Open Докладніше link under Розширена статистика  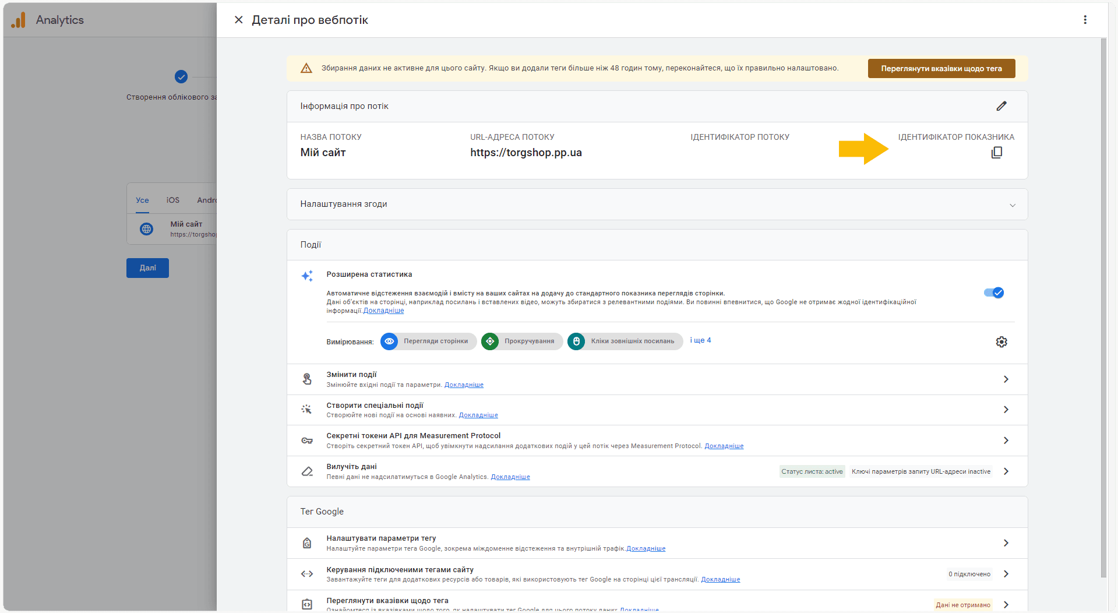point(383,311)
